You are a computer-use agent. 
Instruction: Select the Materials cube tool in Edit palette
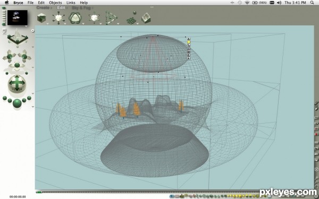[x=41, y=18]
